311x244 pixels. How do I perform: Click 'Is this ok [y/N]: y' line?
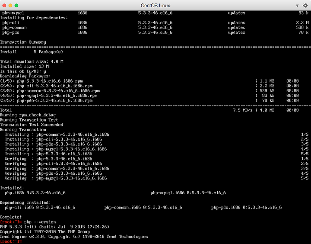point(23,71)
